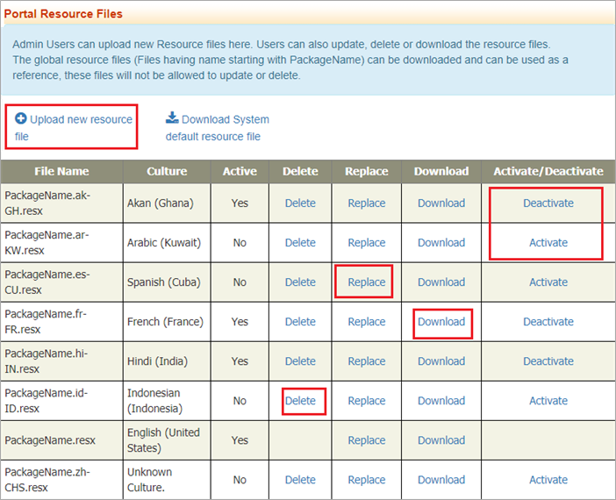
Task: Download the Arabic (Kuwait) resource file
Action: 441,242
